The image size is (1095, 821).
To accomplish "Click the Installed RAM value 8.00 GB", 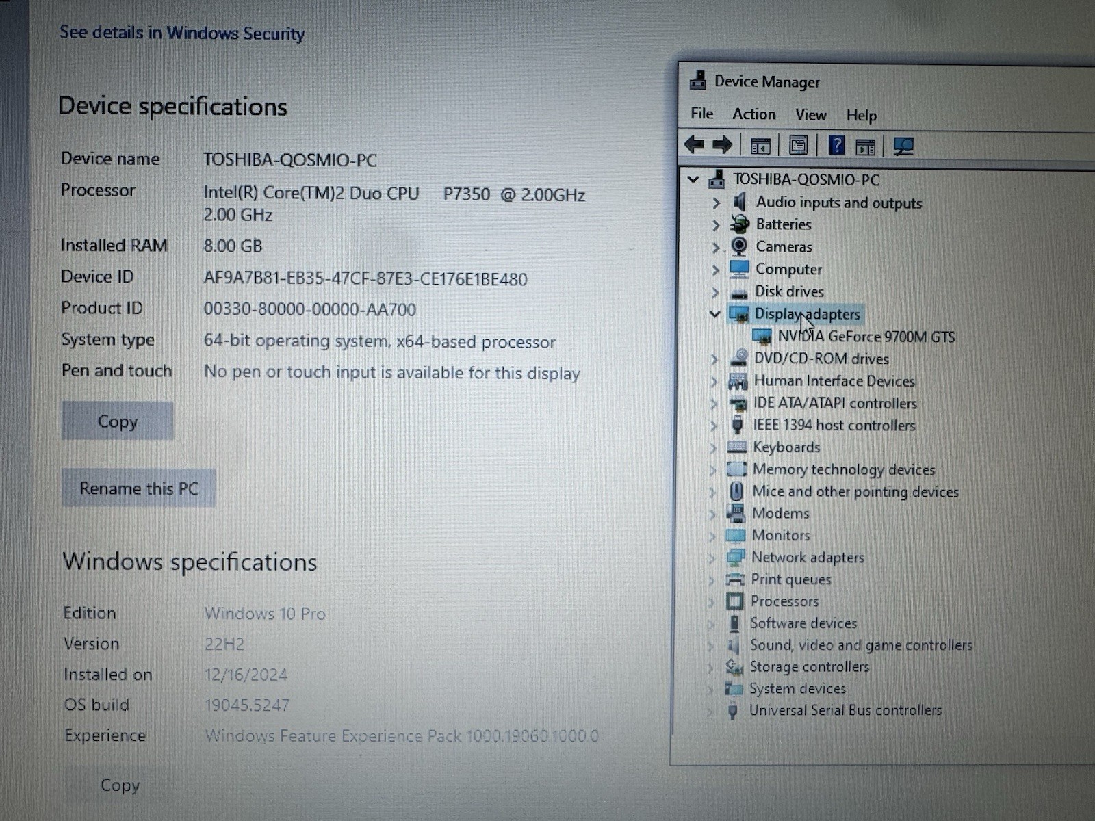I will point(233,246).
